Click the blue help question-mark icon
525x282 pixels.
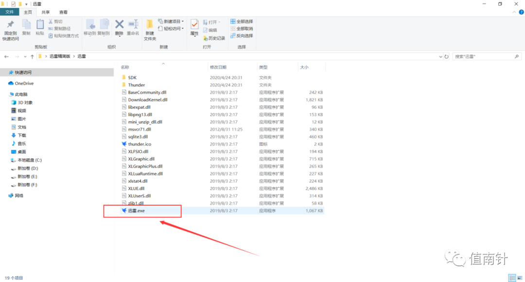521,12
